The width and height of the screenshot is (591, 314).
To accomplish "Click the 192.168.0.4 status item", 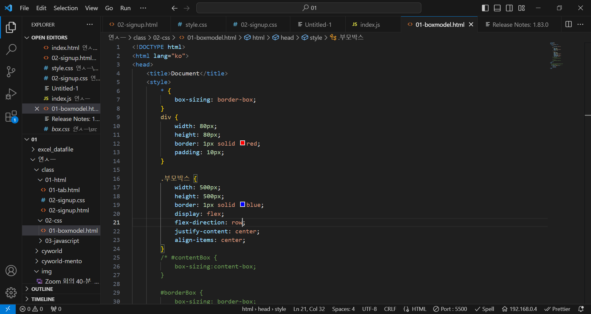I will (519, 309).
